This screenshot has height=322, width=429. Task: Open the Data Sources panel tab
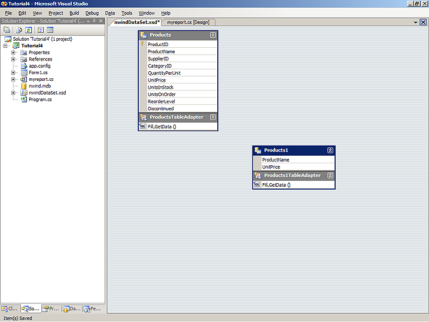pyautogui.click(x=71, y=309)
